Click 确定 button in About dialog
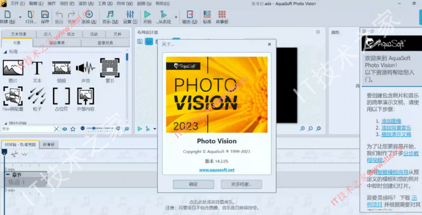 (193, 184)
